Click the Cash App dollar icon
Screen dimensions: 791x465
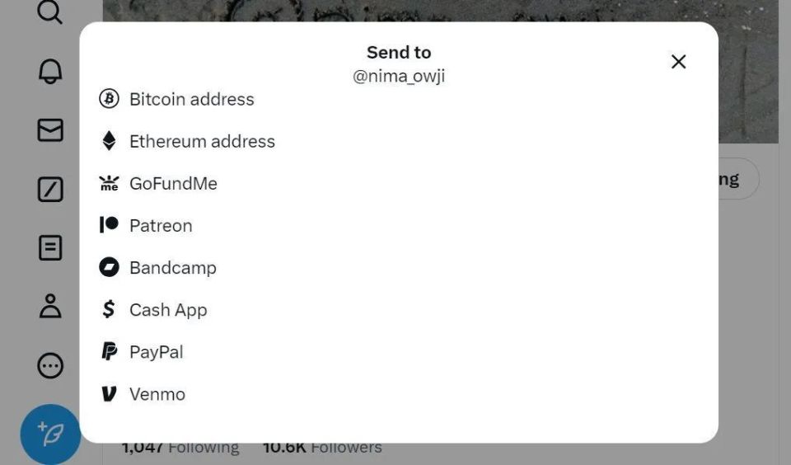coord(109,309)
